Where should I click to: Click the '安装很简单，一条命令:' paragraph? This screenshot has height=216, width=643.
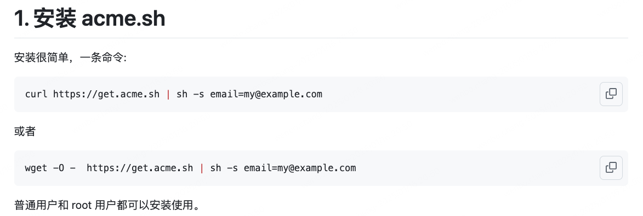[71, 57]
